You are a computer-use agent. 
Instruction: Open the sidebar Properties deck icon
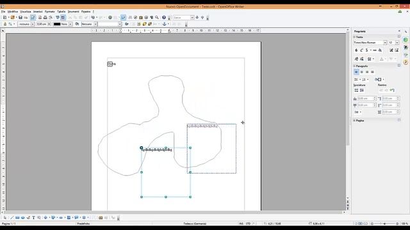tap(406, 40)
